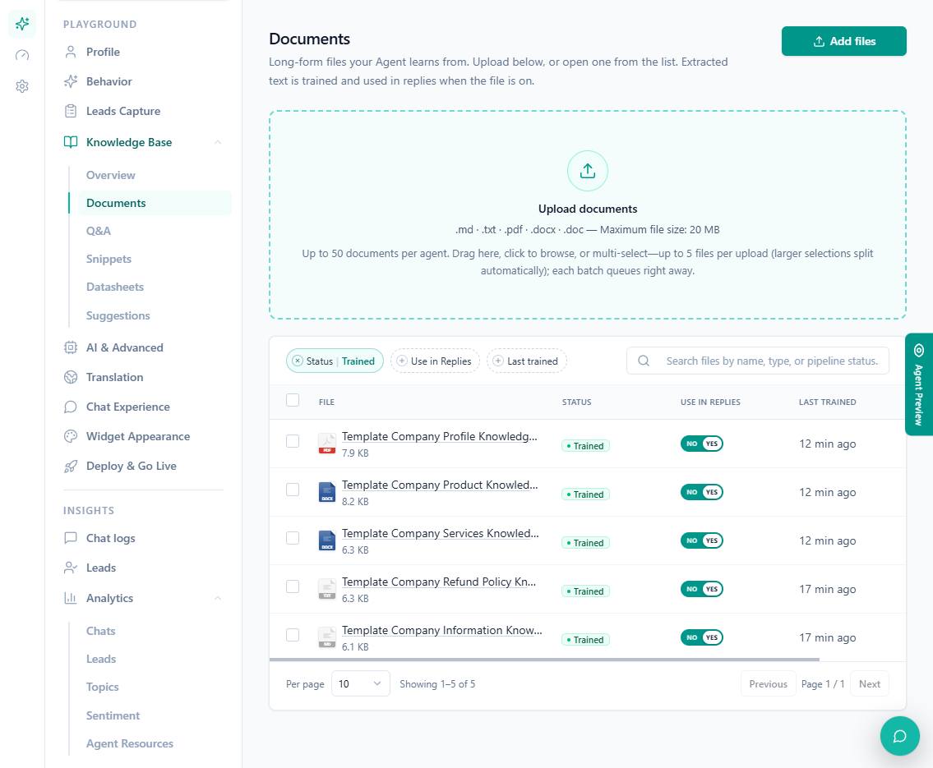Open the Status Trained filter chip
This screenshot has width=933, height=768.
tap(335, 361)
